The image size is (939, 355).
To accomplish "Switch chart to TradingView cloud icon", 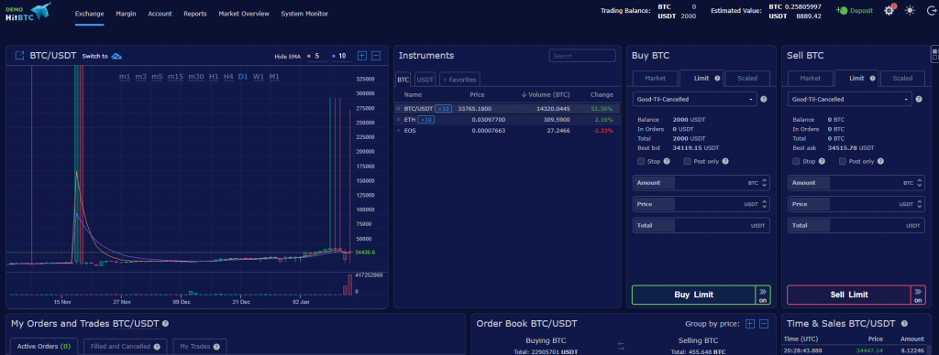I will point(116,56).
